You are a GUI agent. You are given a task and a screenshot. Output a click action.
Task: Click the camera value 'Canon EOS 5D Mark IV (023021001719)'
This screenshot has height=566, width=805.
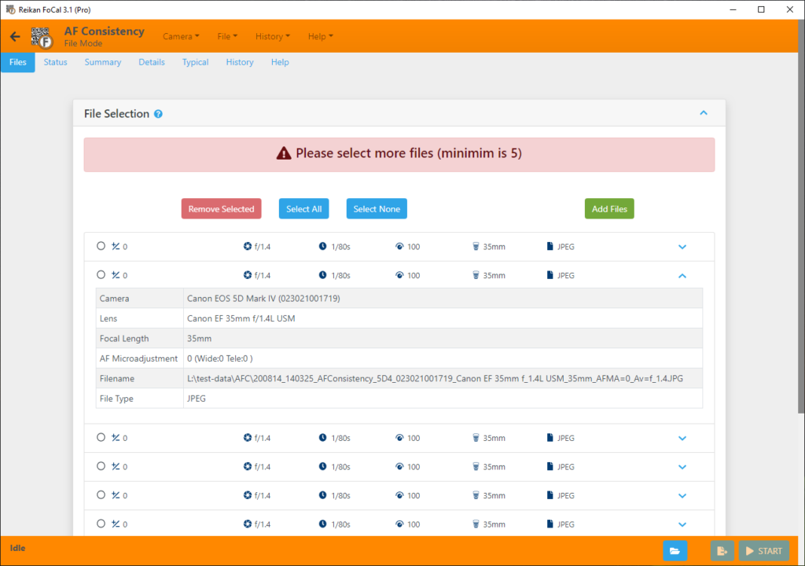(x=263, y=299)
